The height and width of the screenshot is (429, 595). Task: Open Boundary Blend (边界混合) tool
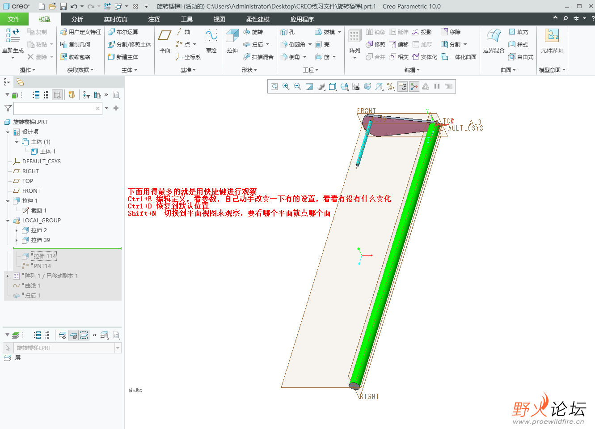(494, 41)
